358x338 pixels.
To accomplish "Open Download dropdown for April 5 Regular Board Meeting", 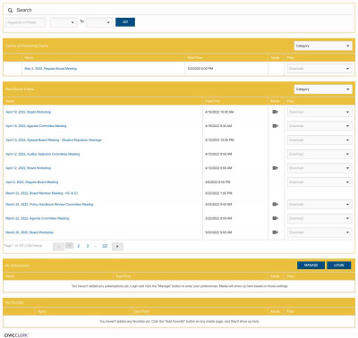I will click(x=320, y=182).
